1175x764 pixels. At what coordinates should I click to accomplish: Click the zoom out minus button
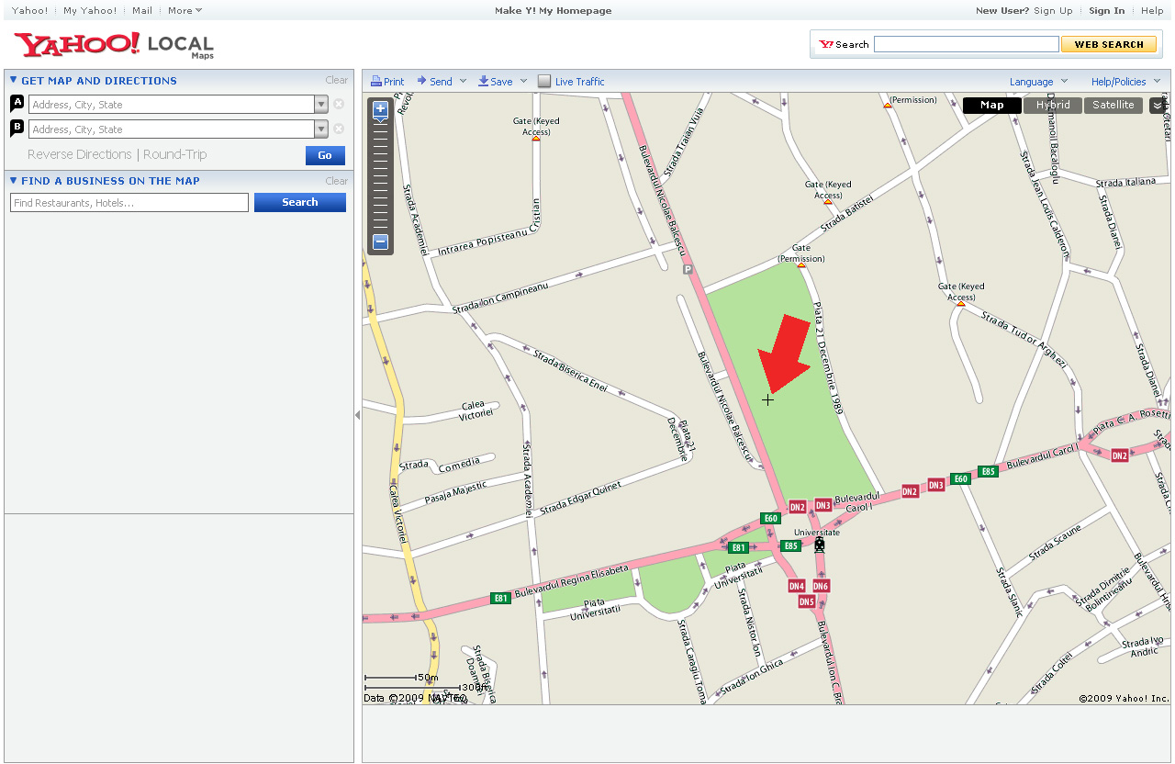click(381, 242)
